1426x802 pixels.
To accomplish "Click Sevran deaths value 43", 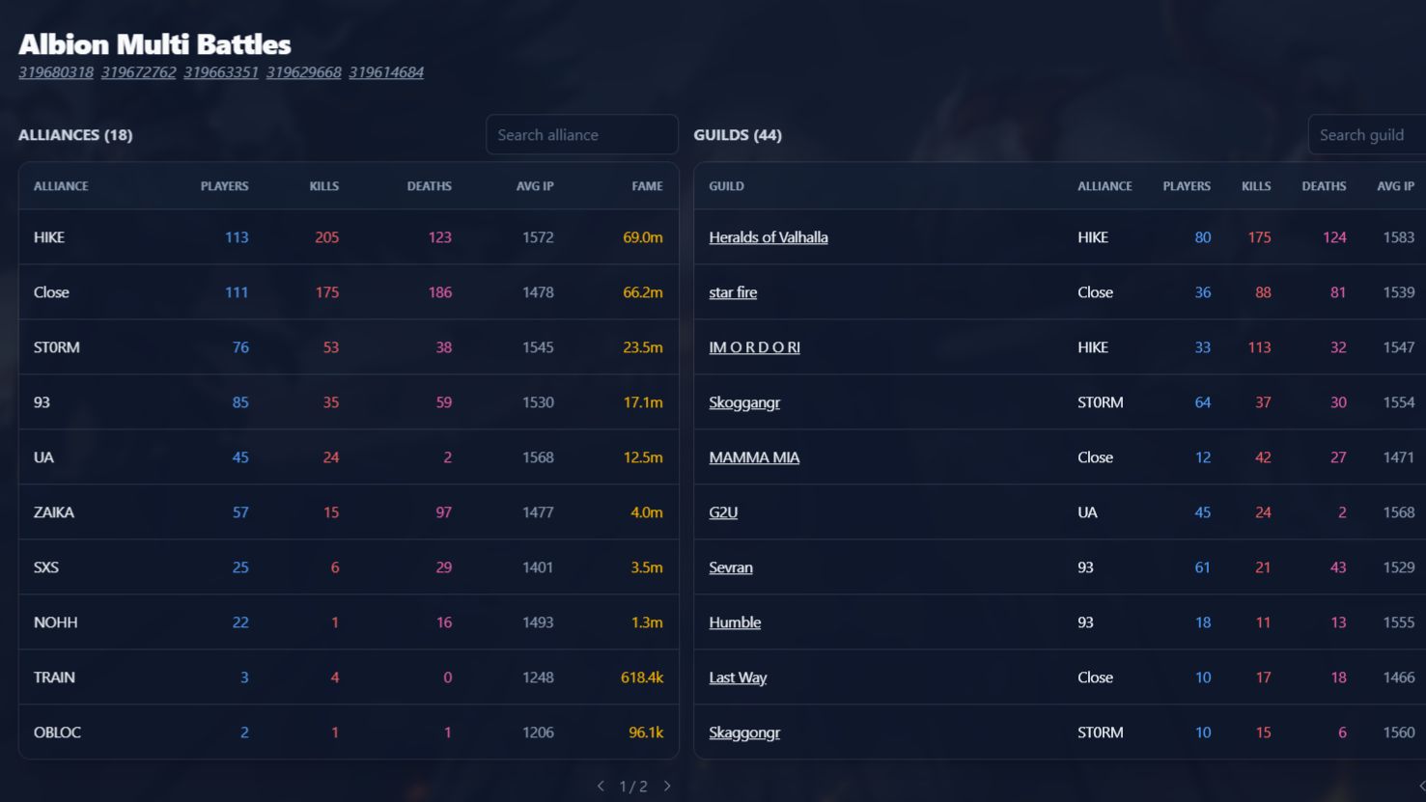I will tap(1338, 567).
